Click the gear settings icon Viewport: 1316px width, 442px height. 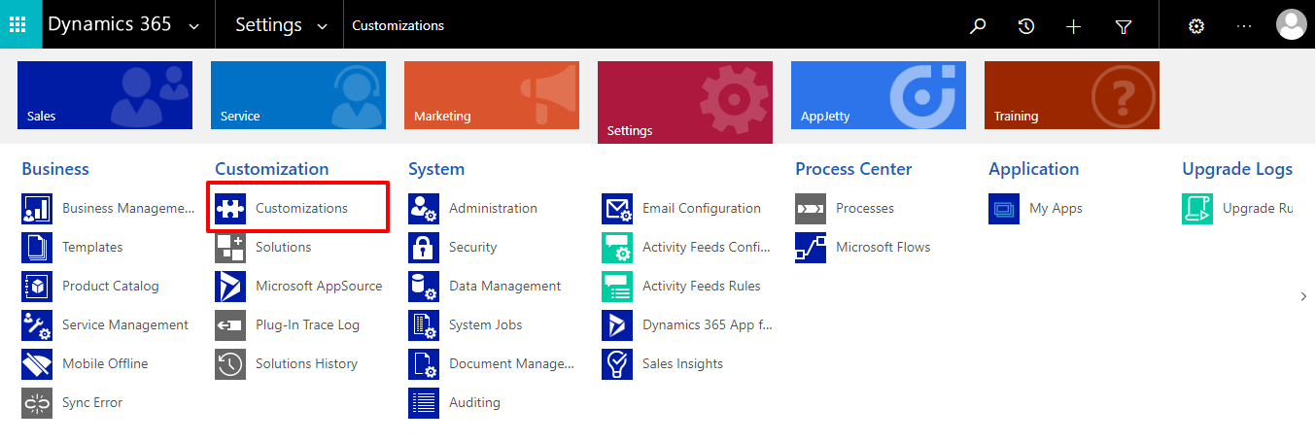[1196, 26]
